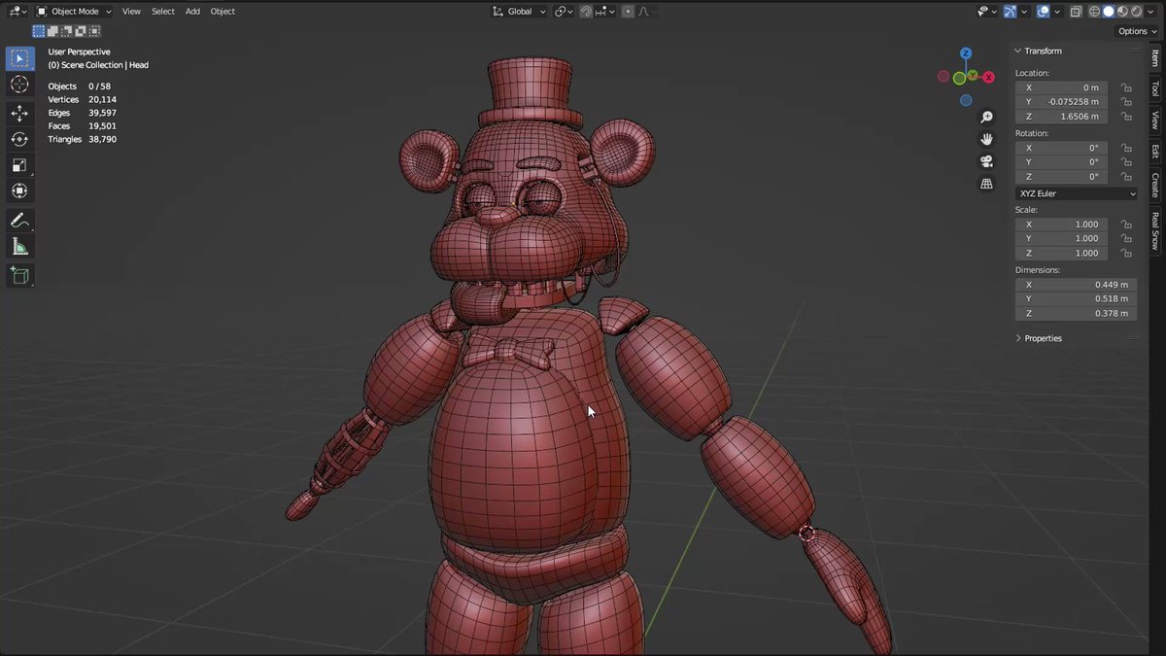Choose intersect selection mode icon
The height and width of the screenshot is (656, 1166).
(95, 31)
